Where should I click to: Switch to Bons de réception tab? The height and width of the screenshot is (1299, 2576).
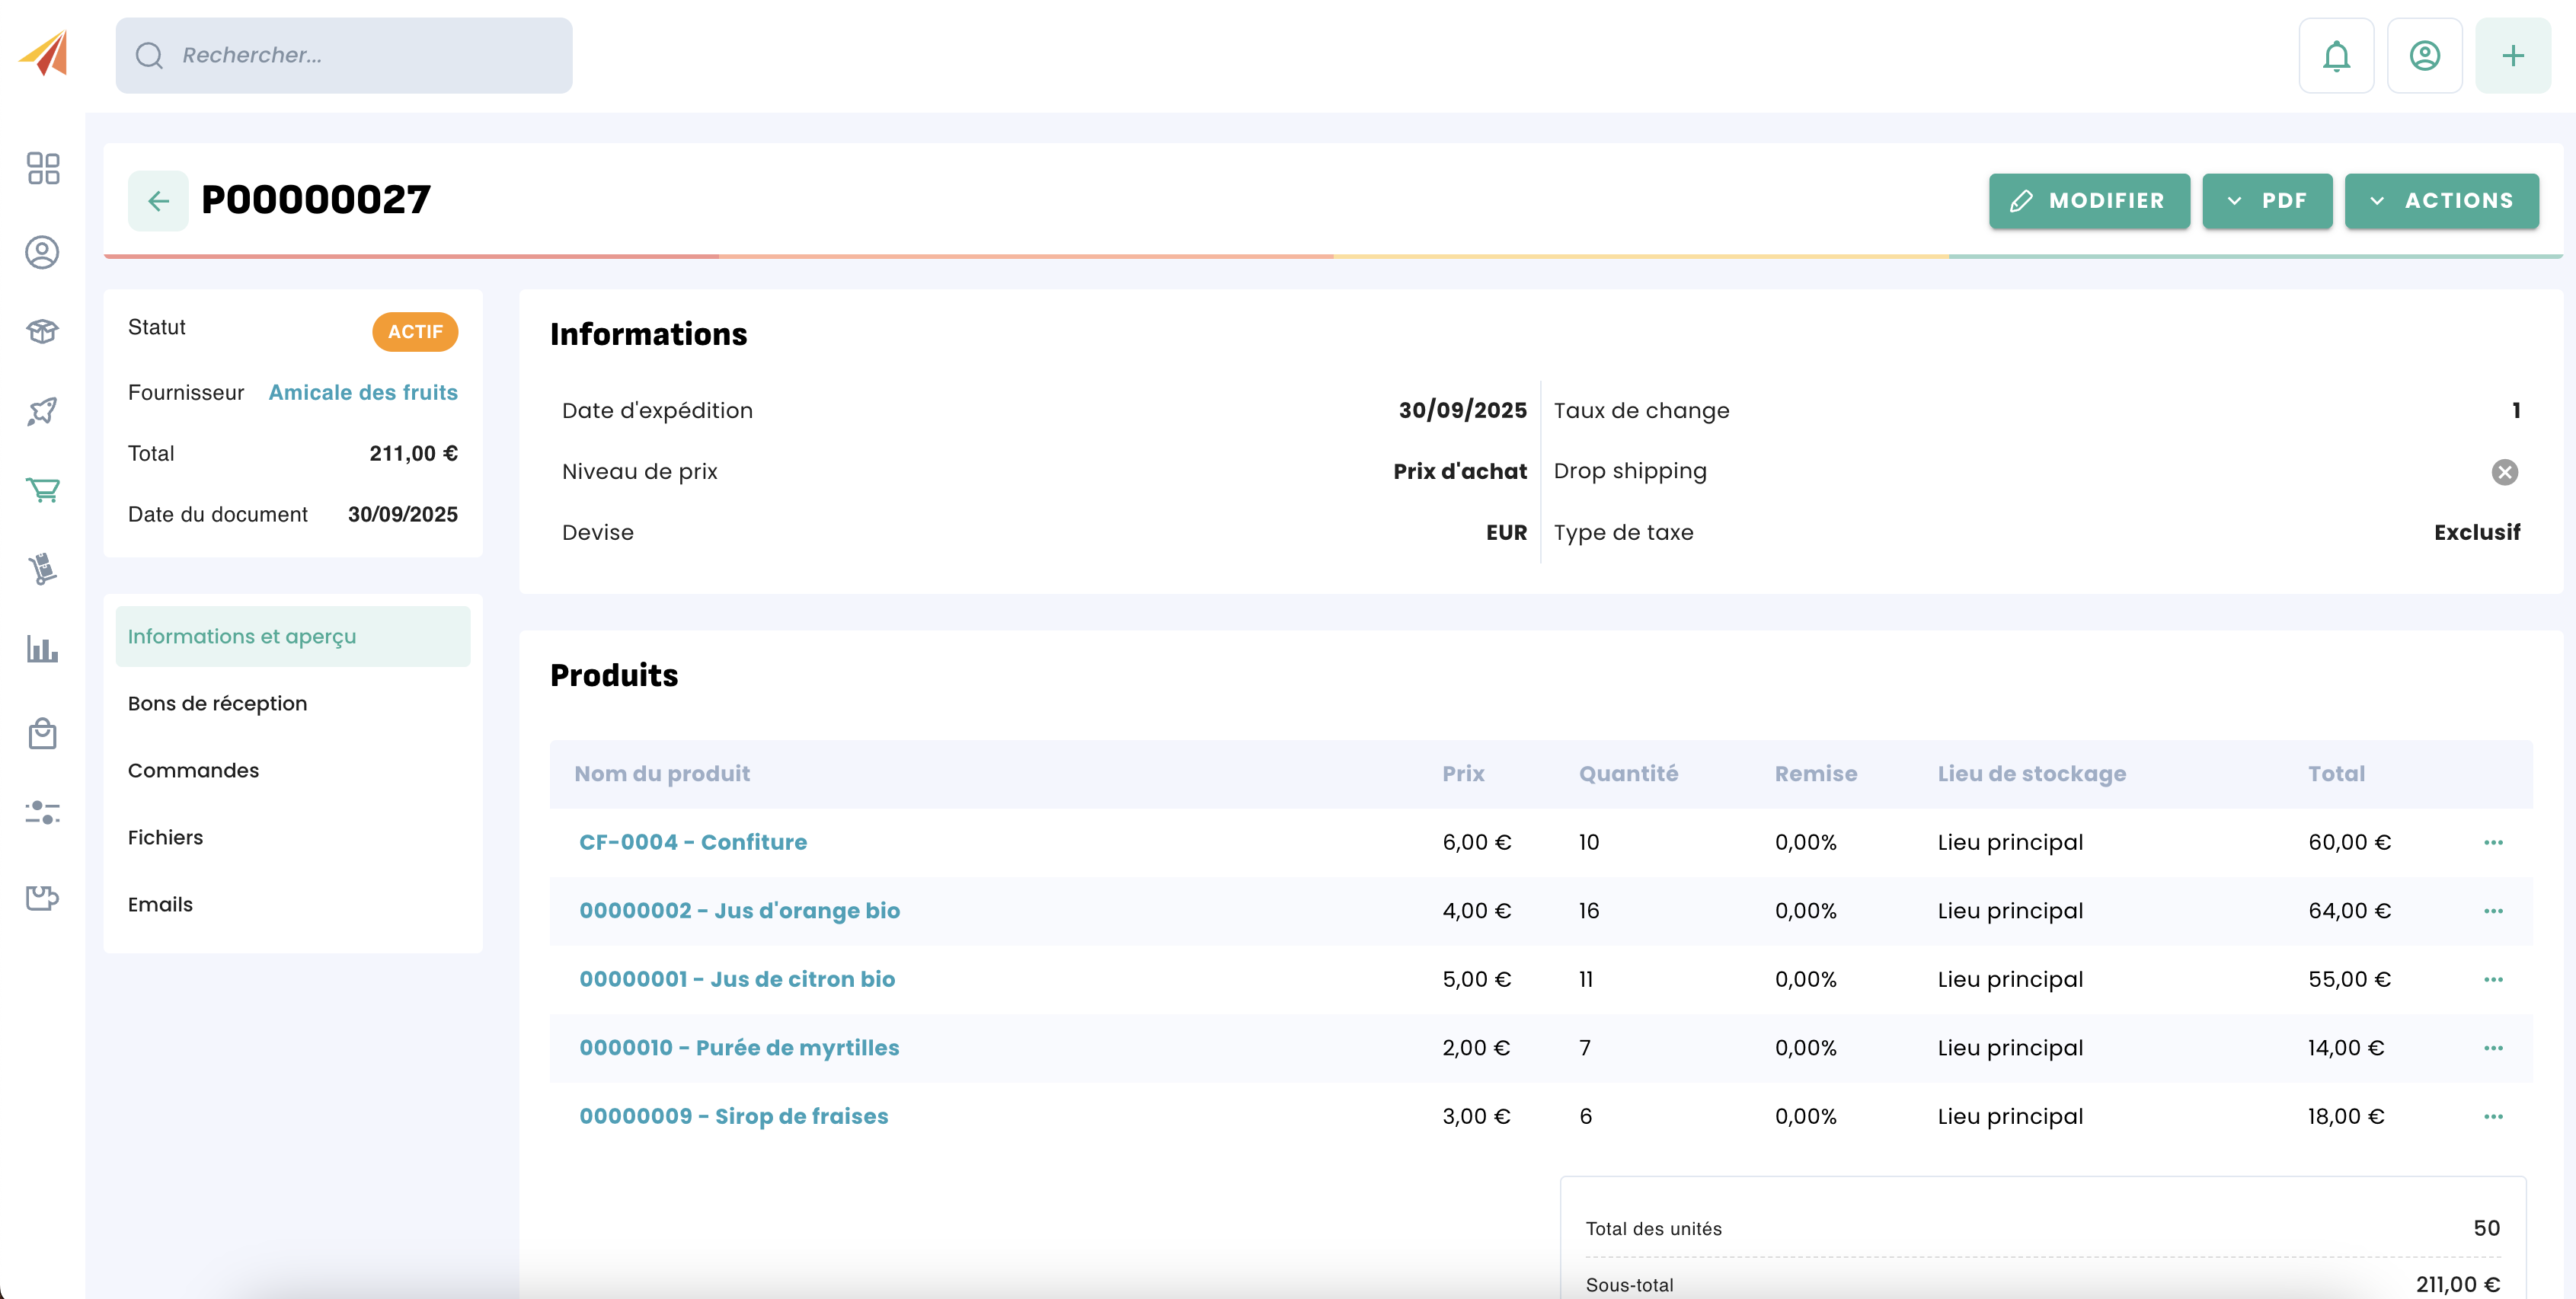pyautogui.click(x=217, y=704)
